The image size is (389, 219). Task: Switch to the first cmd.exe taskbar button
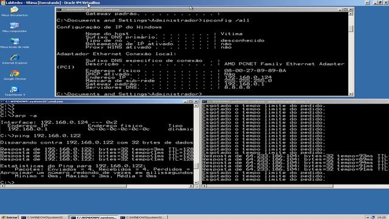point(44,217)
